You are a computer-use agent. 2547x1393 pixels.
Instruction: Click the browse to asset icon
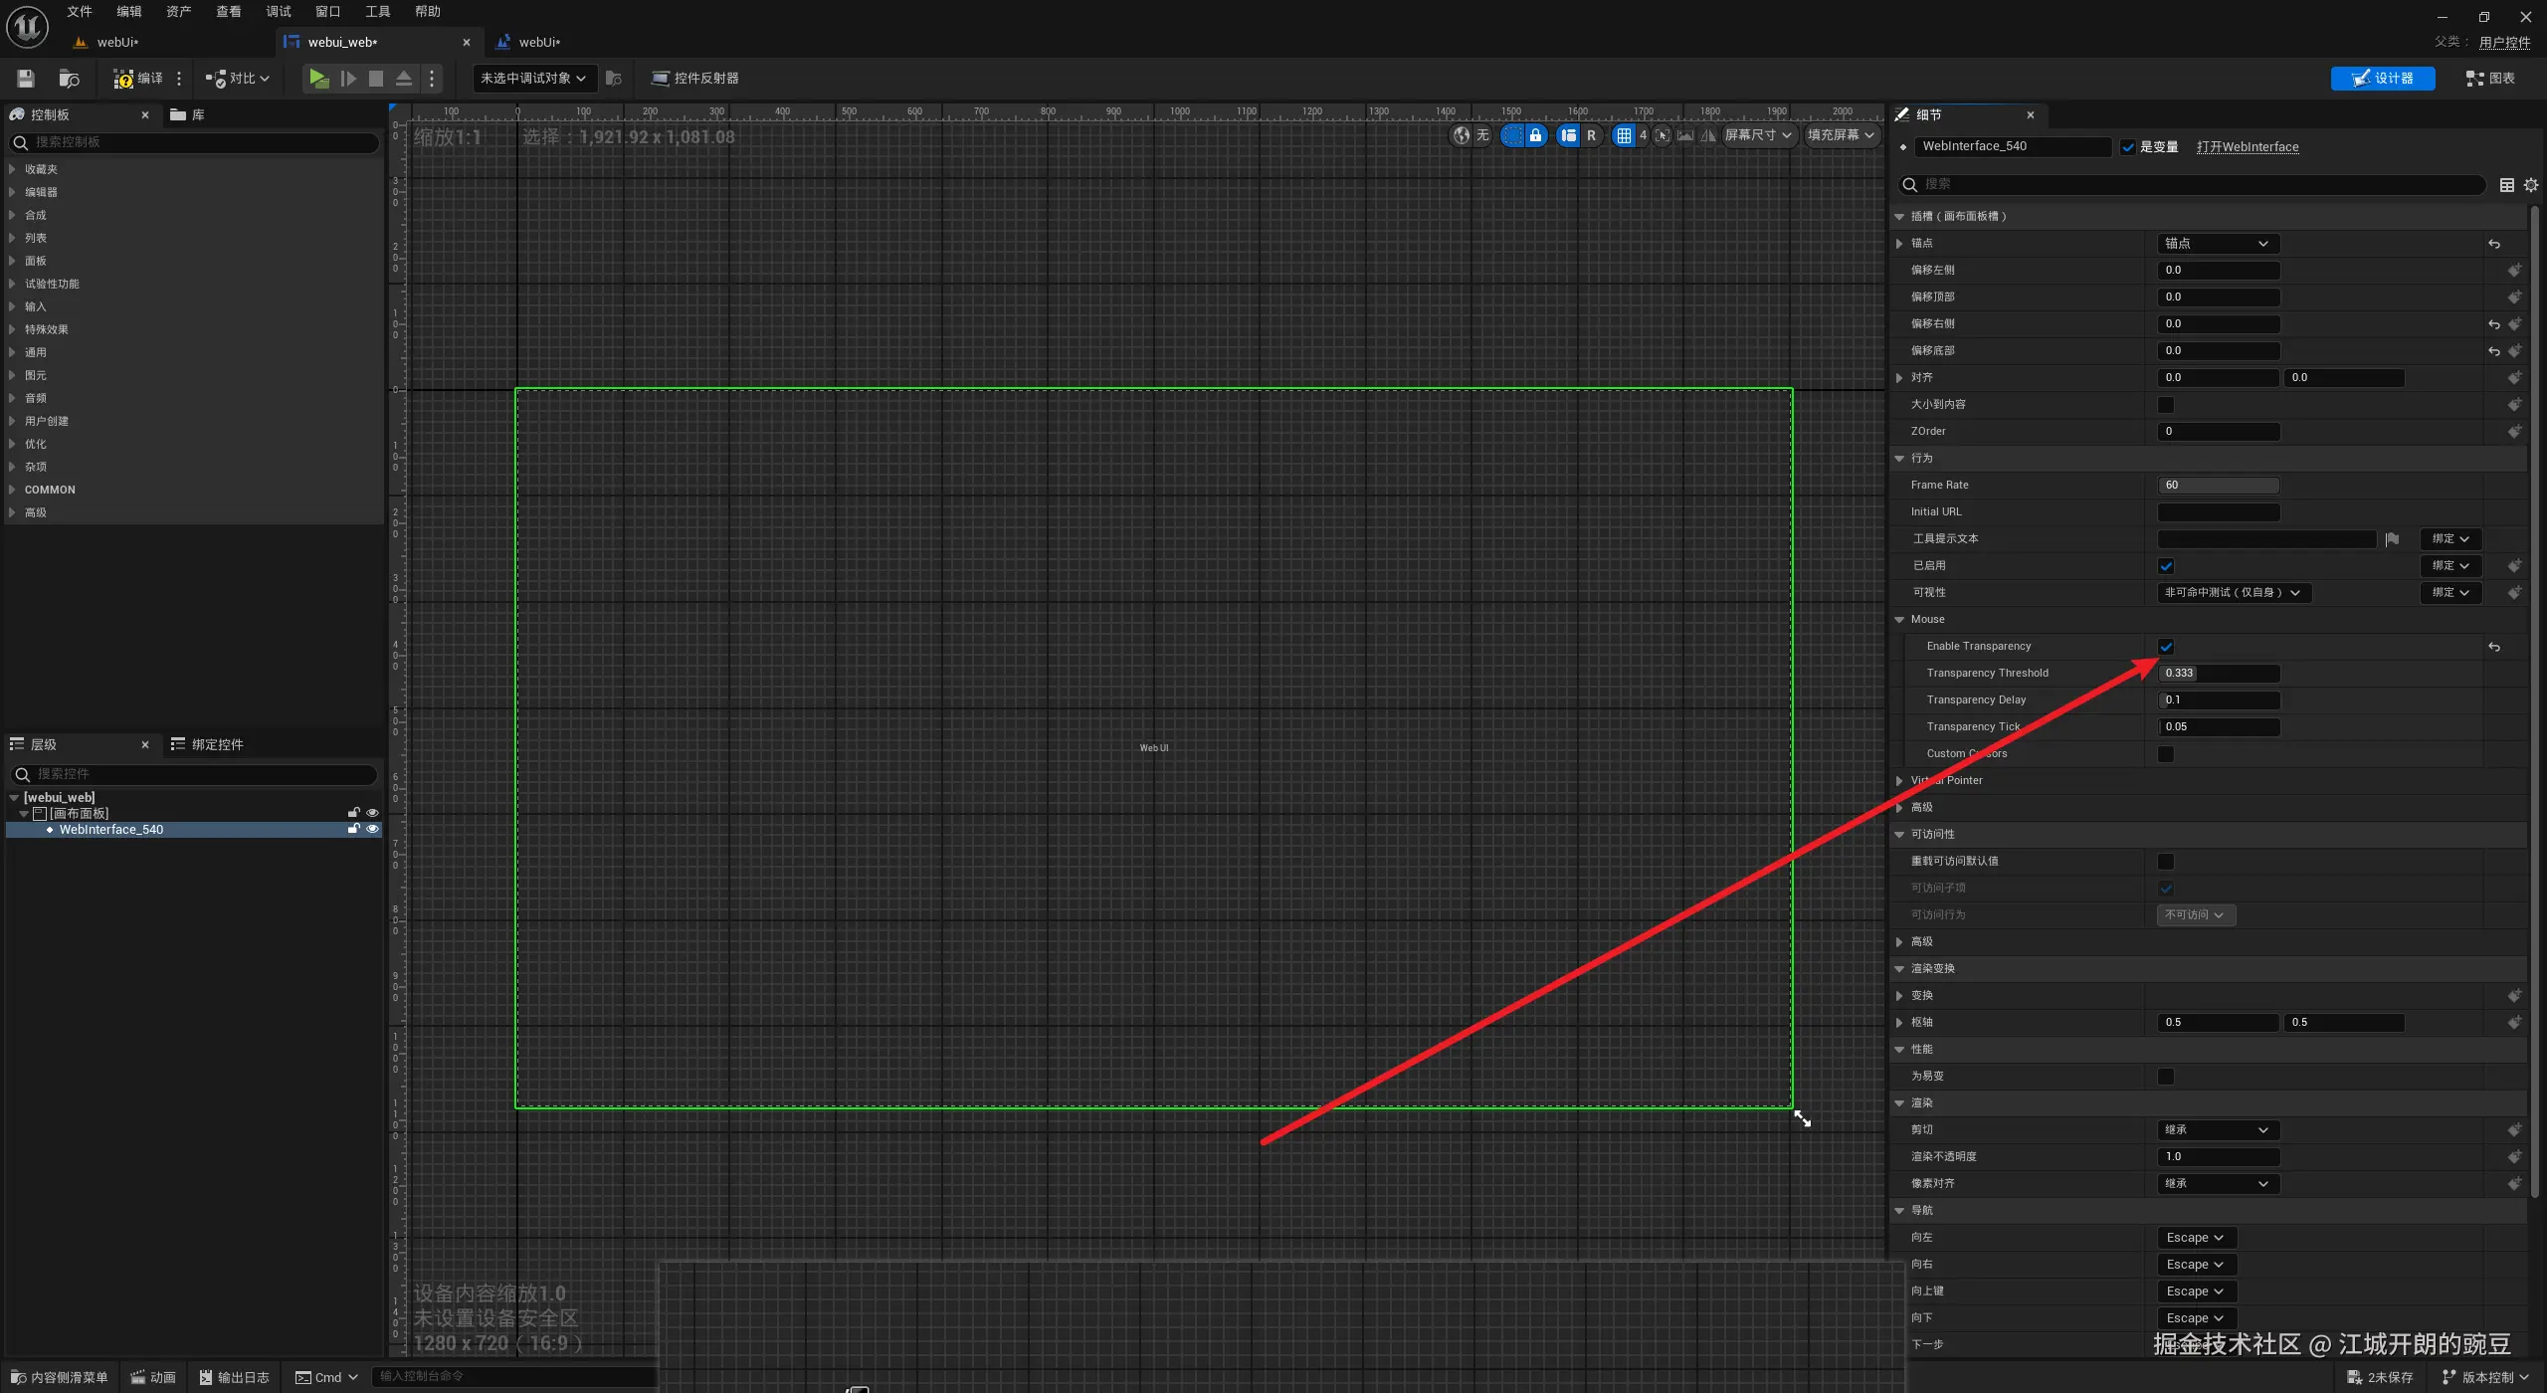69,79
